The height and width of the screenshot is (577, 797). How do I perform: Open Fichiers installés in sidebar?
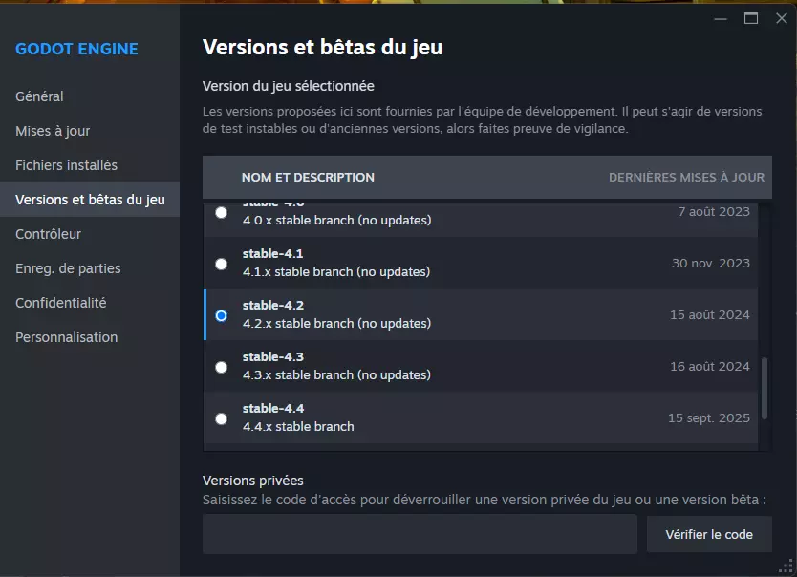coord(66,165)
